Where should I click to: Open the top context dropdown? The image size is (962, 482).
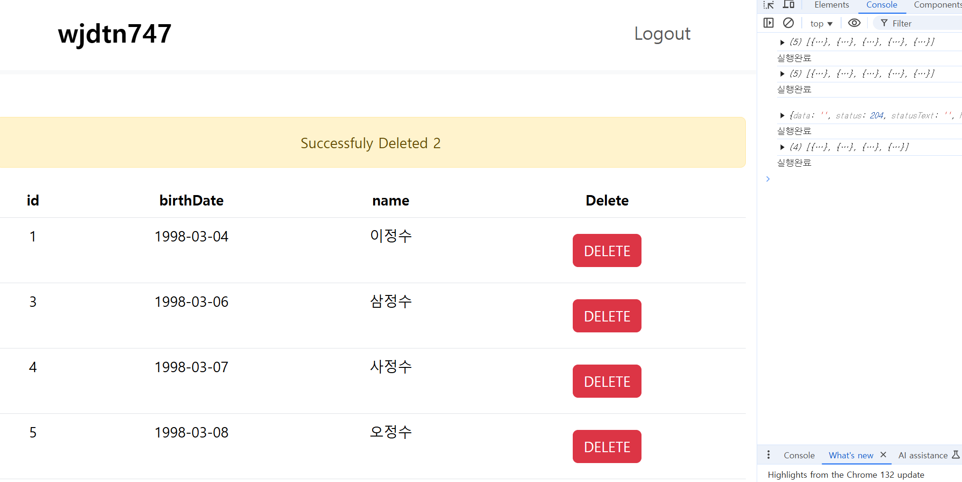[x=821, y=24]
